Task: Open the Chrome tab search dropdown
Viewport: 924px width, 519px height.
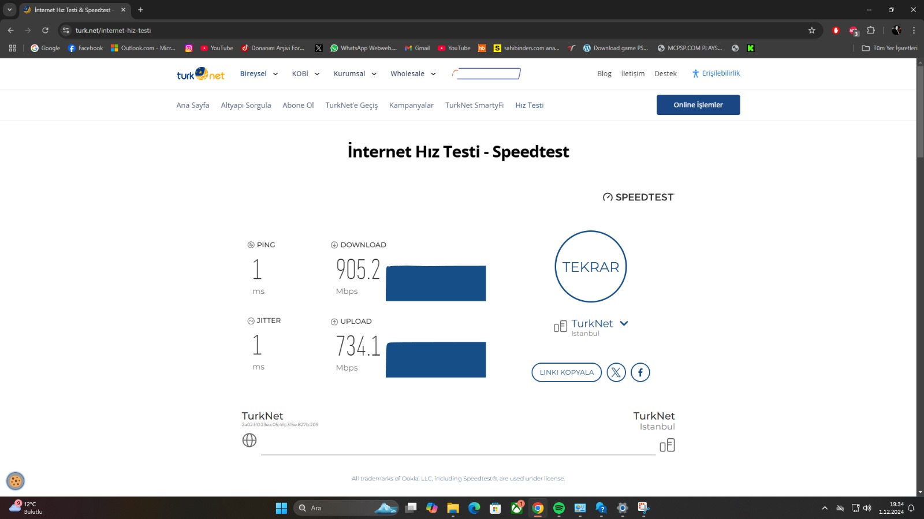Action: pyautogui.click(x=10, y=10)
